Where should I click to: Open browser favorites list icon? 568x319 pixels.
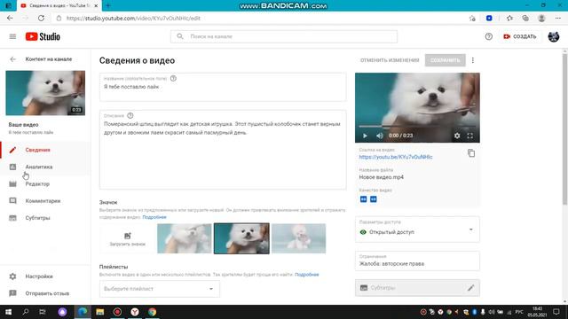point(509,18)
